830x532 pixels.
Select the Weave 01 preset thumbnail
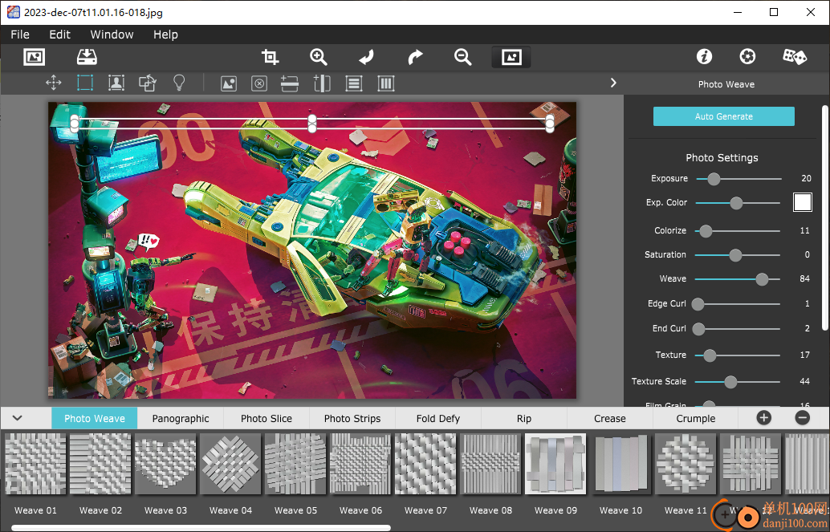click(35, 464)
